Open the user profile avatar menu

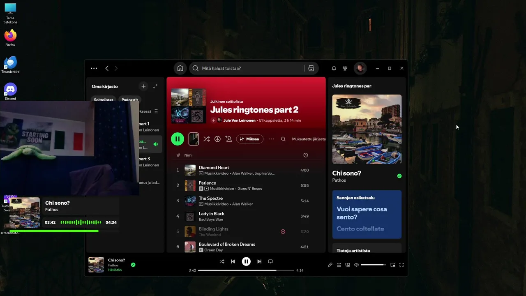pyautogui.click(x=360, y=68)
